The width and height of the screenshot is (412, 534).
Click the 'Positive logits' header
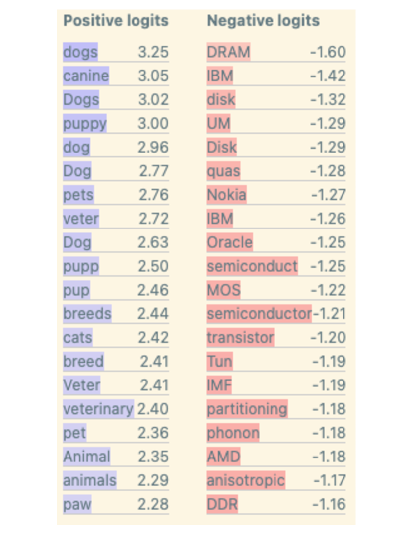(x=116, y=21)
